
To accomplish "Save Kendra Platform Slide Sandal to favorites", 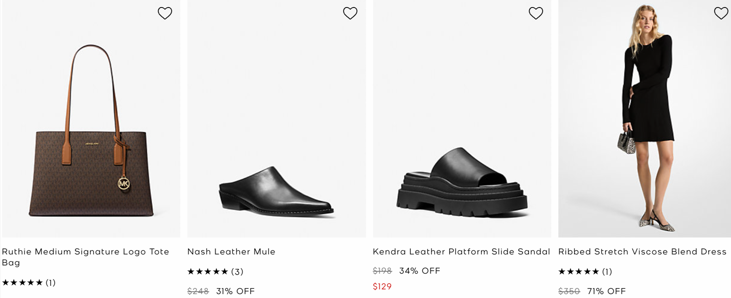I will point(536,13).
